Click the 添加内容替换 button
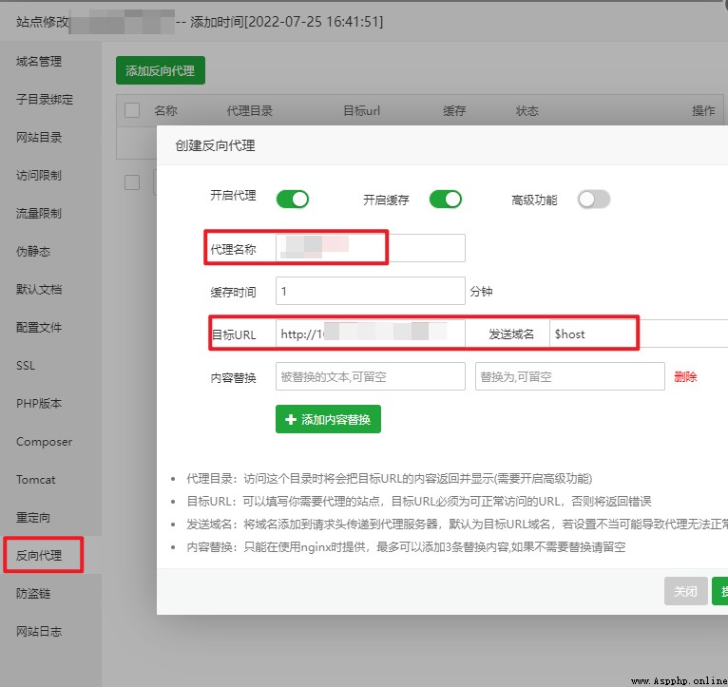 328,419
